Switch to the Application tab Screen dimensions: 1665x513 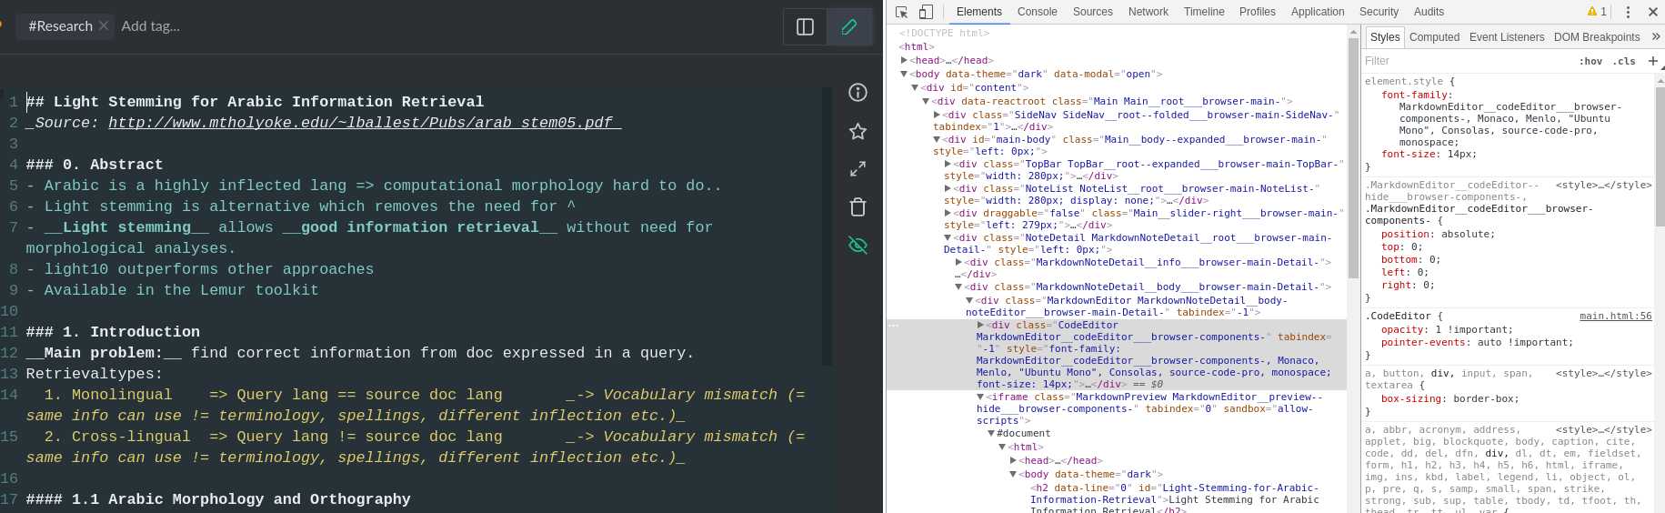point(1317,12)
